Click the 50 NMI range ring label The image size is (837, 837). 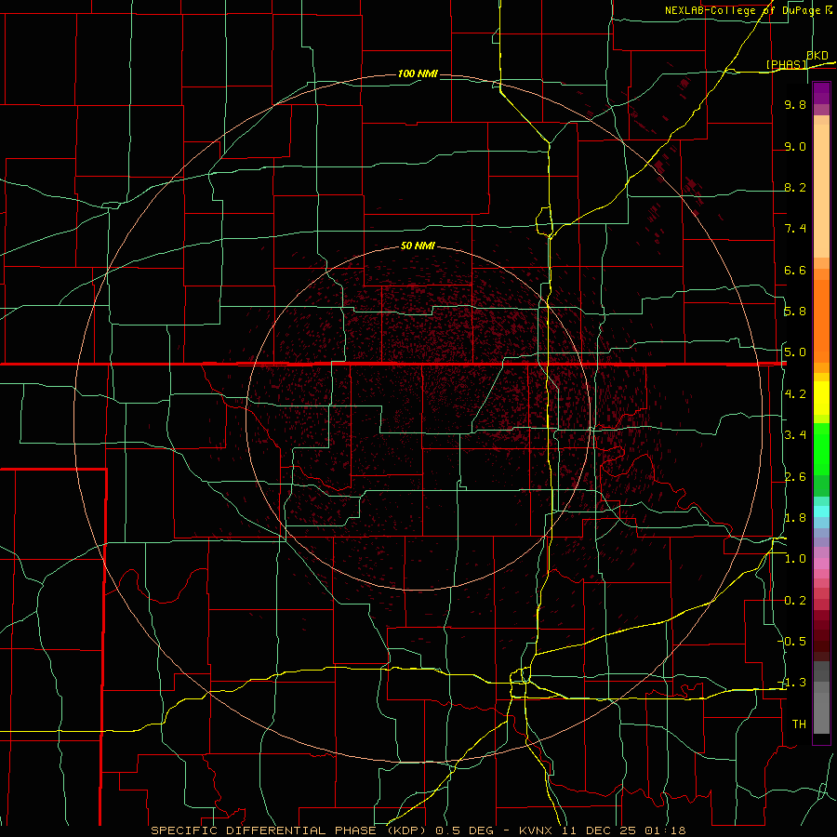[418, 246]
